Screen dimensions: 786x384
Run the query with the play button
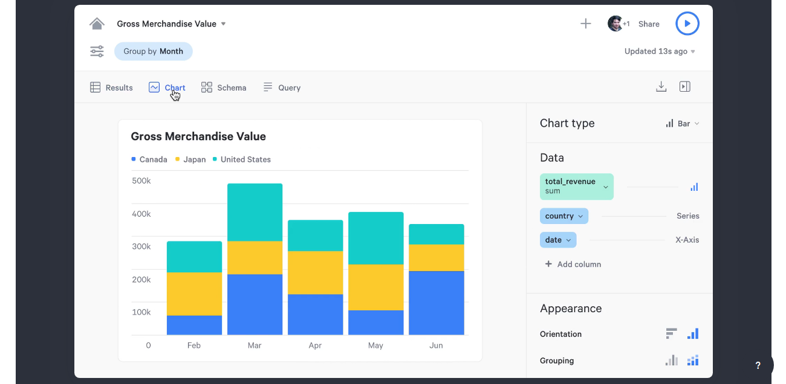[x=687, y=24]
